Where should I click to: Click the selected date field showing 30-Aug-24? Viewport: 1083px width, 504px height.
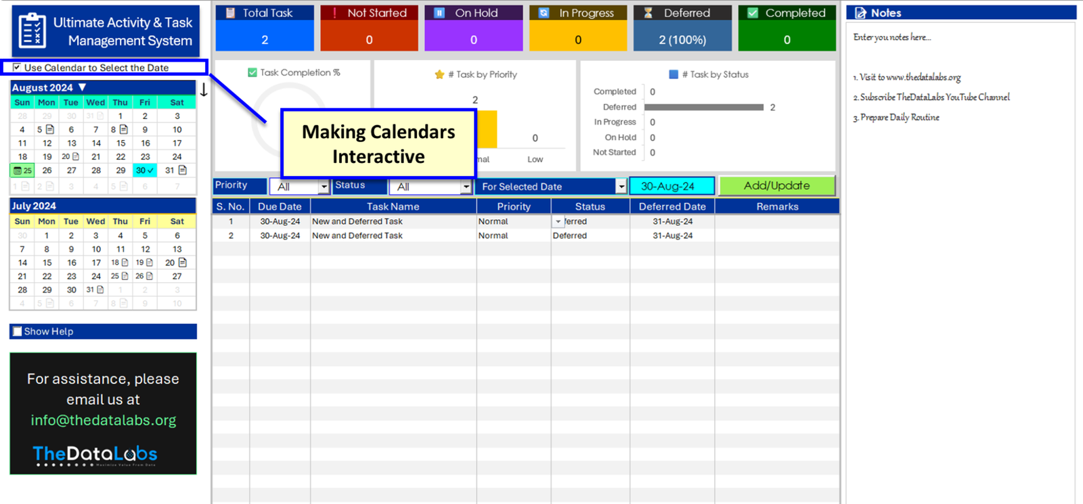click(671, 186)
